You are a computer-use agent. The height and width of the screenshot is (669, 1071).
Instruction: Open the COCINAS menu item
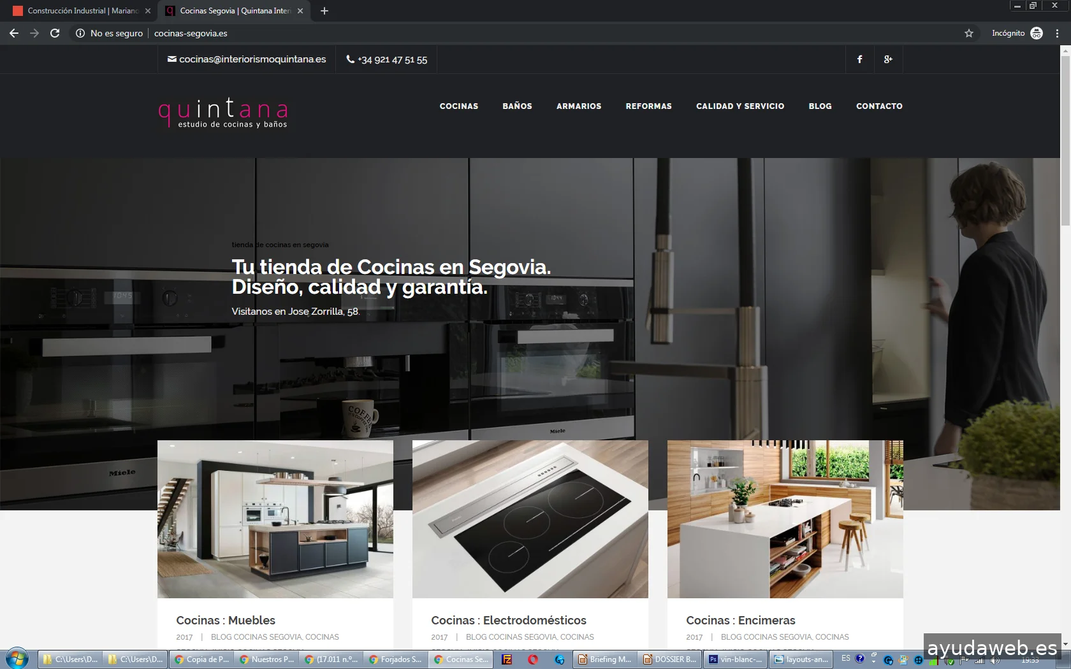(x=458, y=106)
